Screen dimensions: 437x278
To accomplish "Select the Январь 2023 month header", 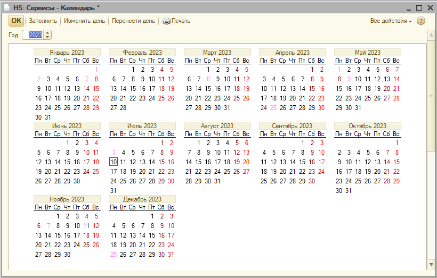I will pyautogui.click(x=67, y=53).
